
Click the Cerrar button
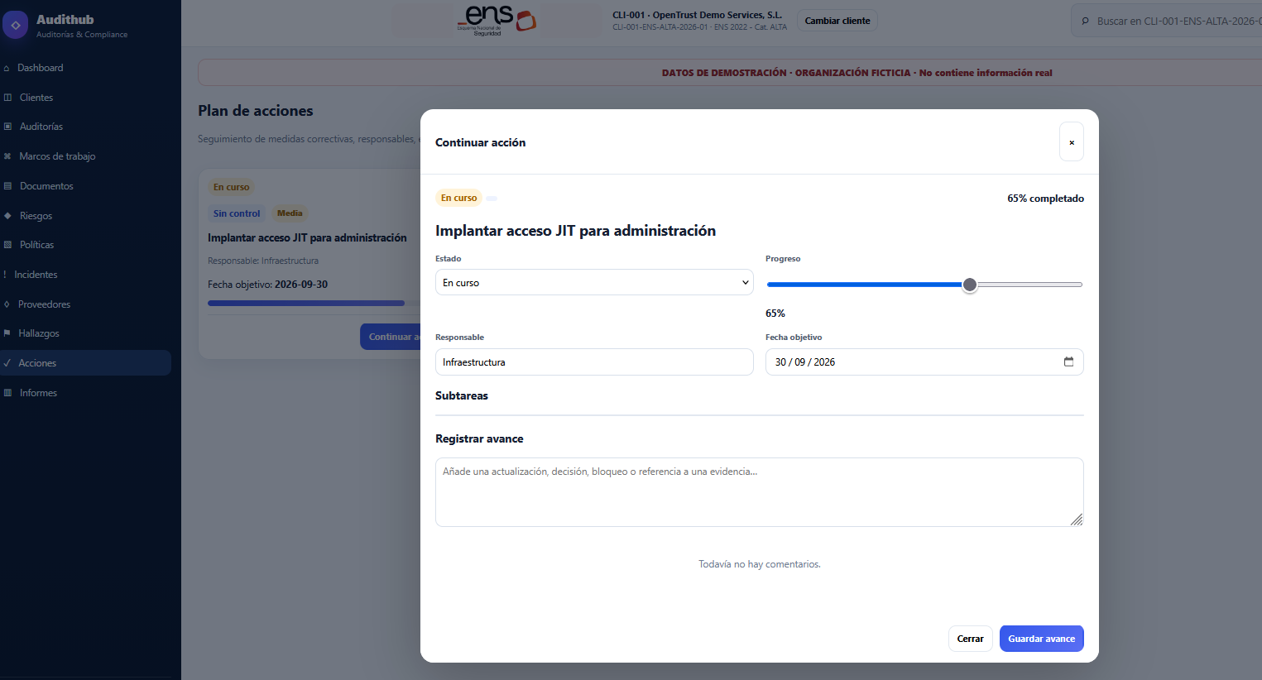[971, 639]
